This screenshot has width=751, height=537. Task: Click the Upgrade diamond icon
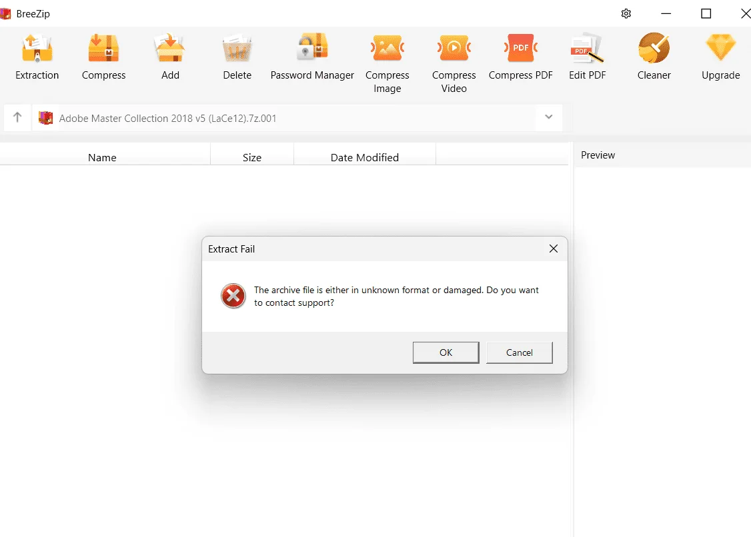[721, 48]
